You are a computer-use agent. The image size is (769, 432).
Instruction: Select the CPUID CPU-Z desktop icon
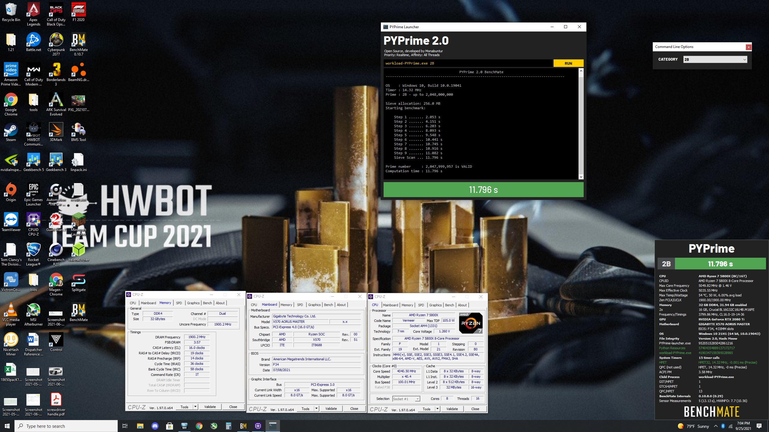click(x=33, y=224)
